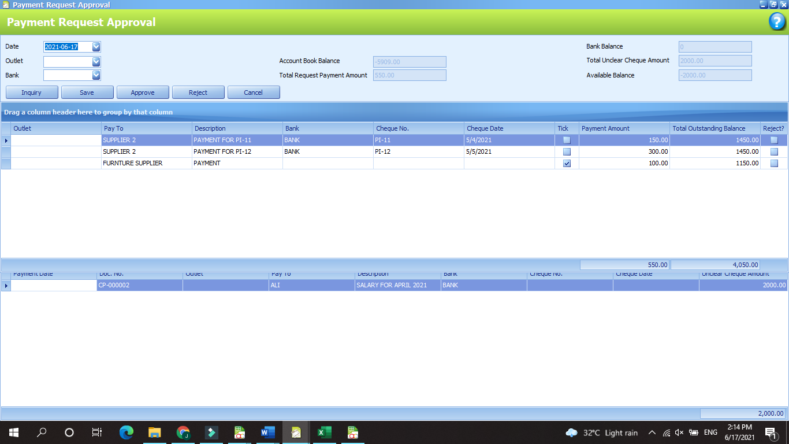Click the Inquiry button
789x444 pixels.
pyautogui.click(x=32, y=92)
